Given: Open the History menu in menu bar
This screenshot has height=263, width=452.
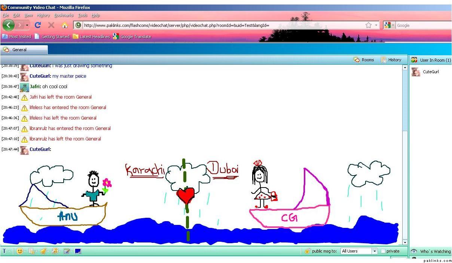Looking at the screenshot, I should [x=43, y=15].
